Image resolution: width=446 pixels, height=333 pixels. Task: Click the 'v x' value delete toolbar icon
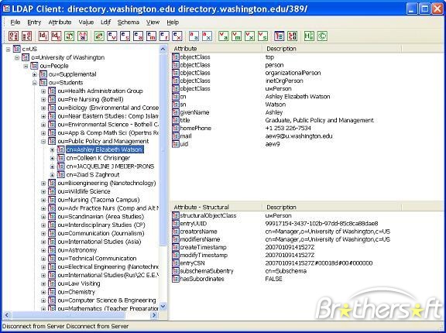tap(249, 36)
